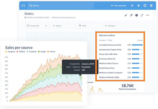This screenshot has width=158, height=109.
Task: Open the Source filter field
Action: click(63, 26)
